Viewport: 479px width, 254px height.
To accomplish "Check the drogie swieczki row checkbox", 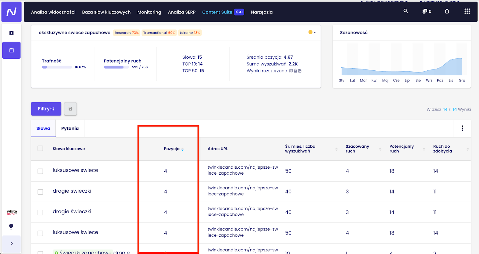I will [40, 192].
